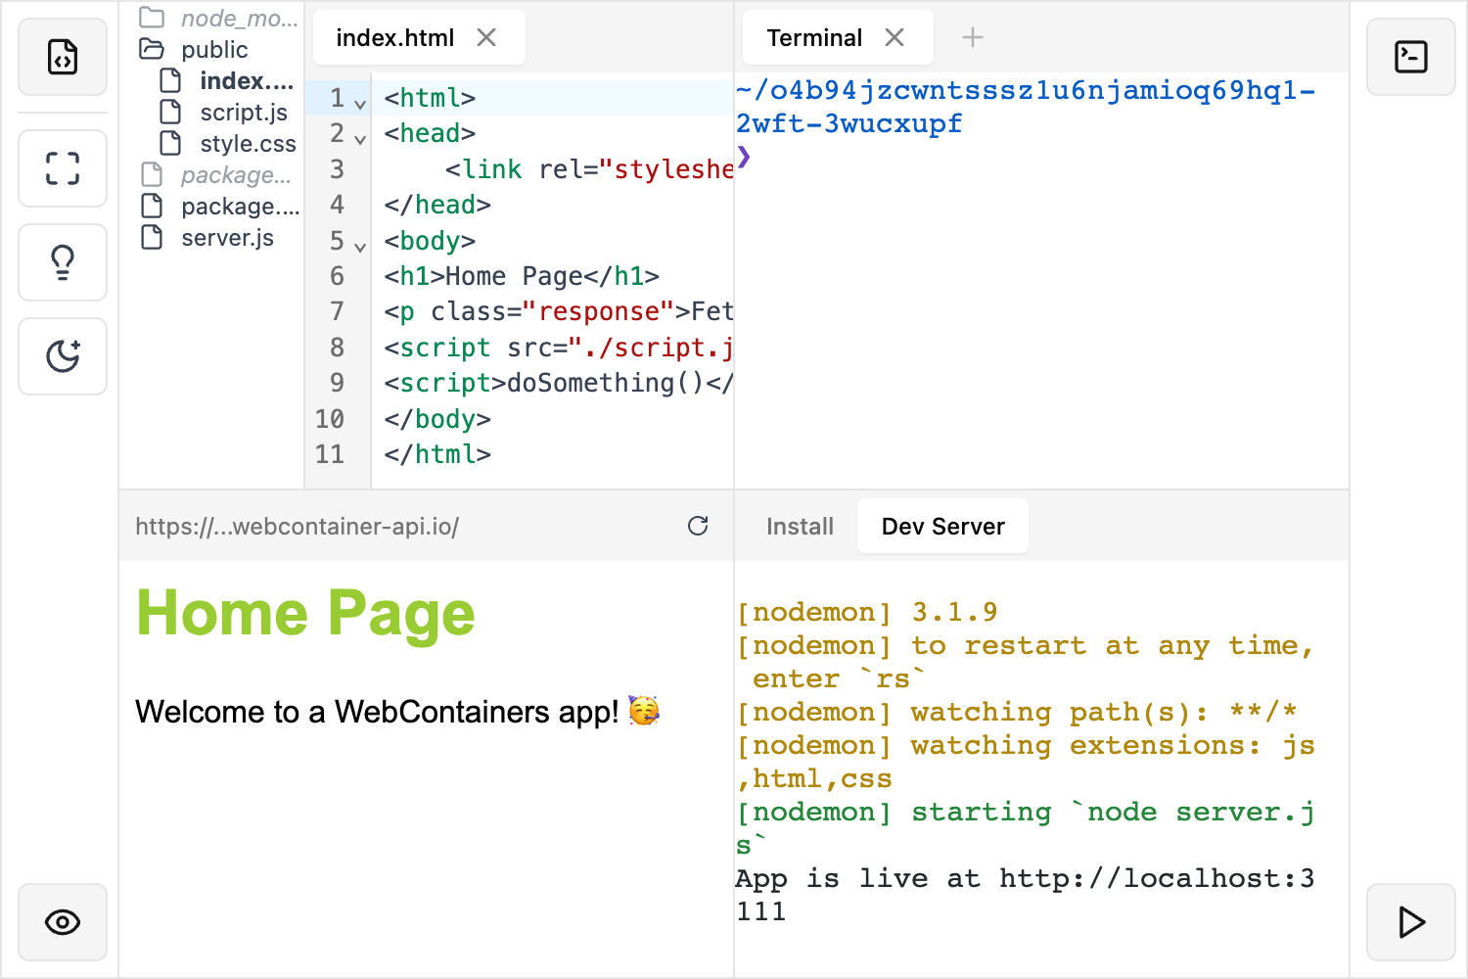
Task: Select the index.html editor tab
Action: [x=419, y=37]
